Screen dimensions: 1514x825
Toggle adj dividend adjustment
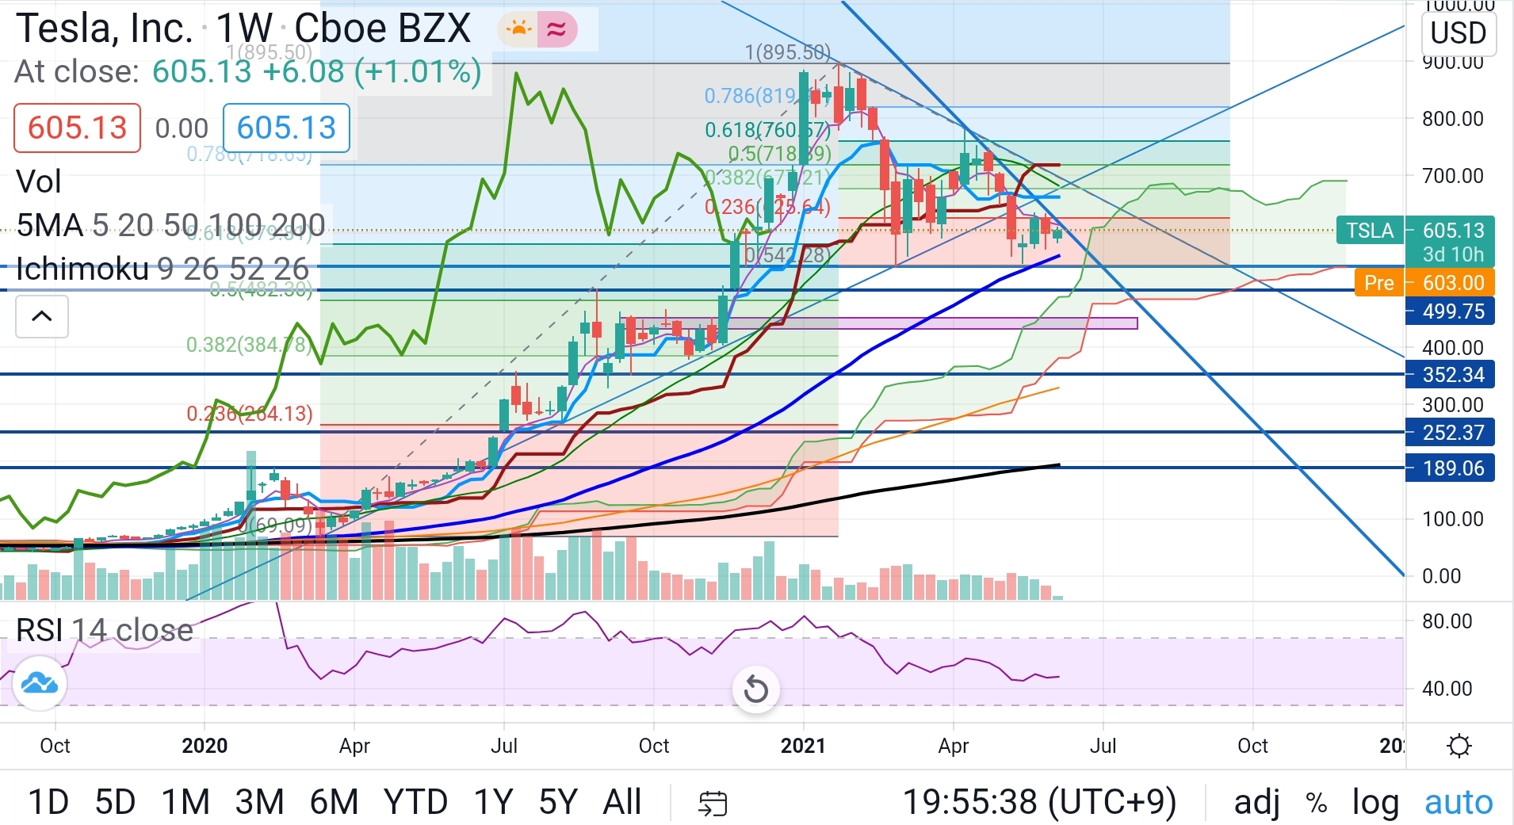point(1257,804)
